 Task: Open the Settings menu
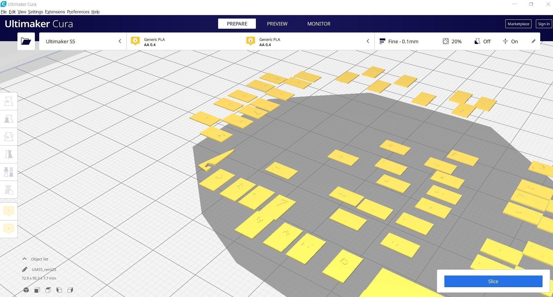(x=35, y=12)
